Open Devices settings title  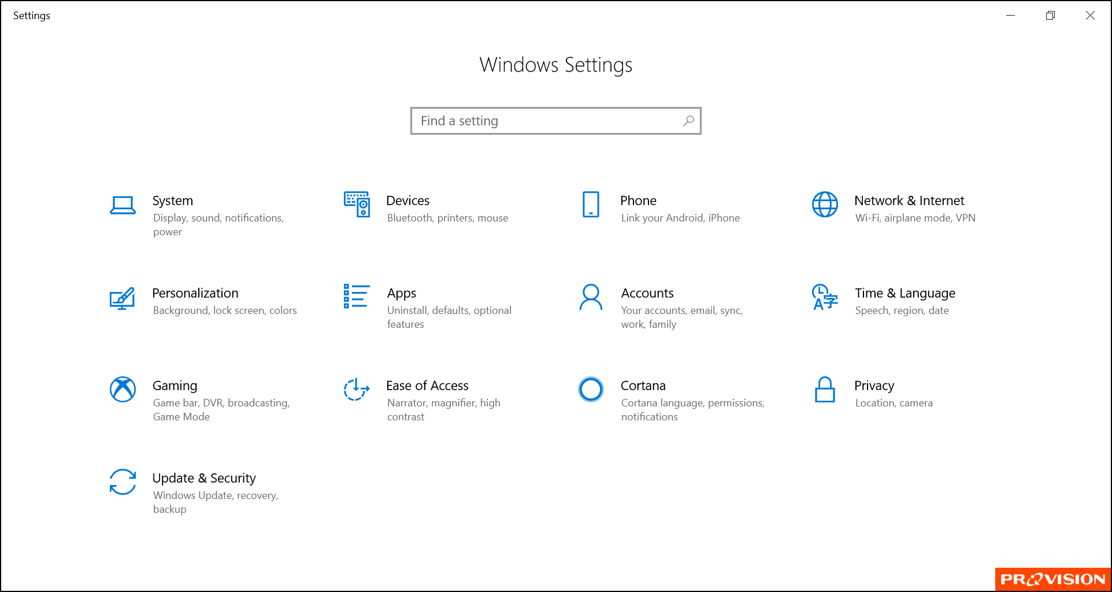coord(408,201)
